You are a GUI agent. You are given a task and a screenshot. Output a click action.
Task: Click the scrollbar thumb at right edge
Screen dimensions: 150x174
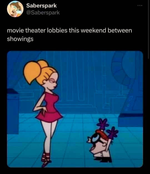click(x=149, y=29)
